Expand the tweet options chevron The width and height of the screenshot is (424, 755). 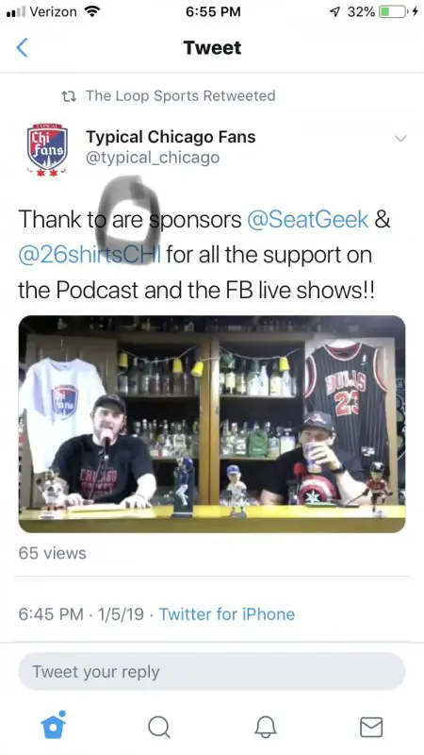(400, 139)
